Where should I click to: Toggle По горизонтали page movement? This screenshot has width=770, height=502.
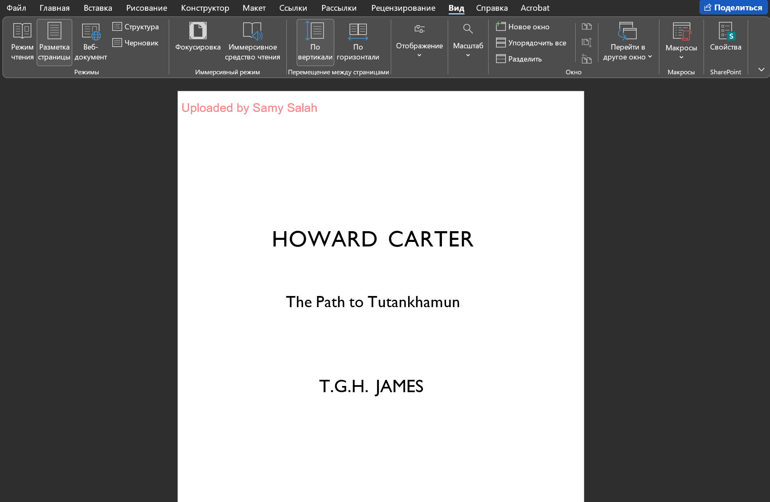(x=358, y=42)
